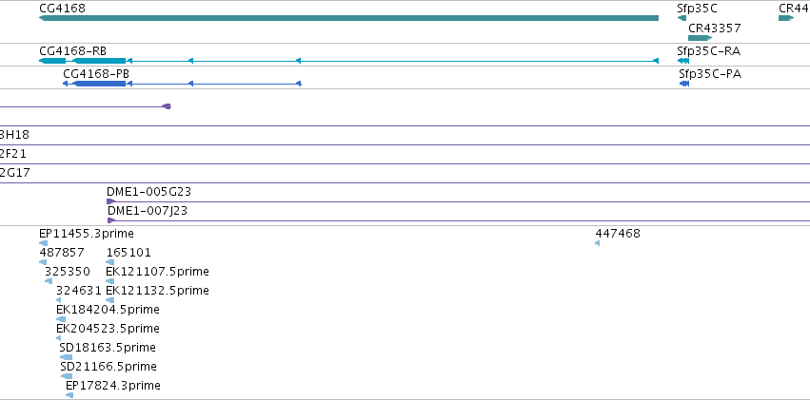Click the DME1-005G23 clone start arrow
The height and width of the screenshot is (400, 810).
point(110,201)
